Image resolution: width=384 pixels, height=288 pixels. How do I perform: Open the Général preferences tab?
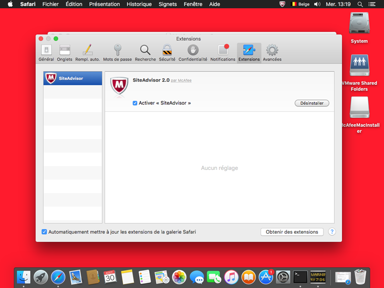pyautogui.click(x=46, y=53)
